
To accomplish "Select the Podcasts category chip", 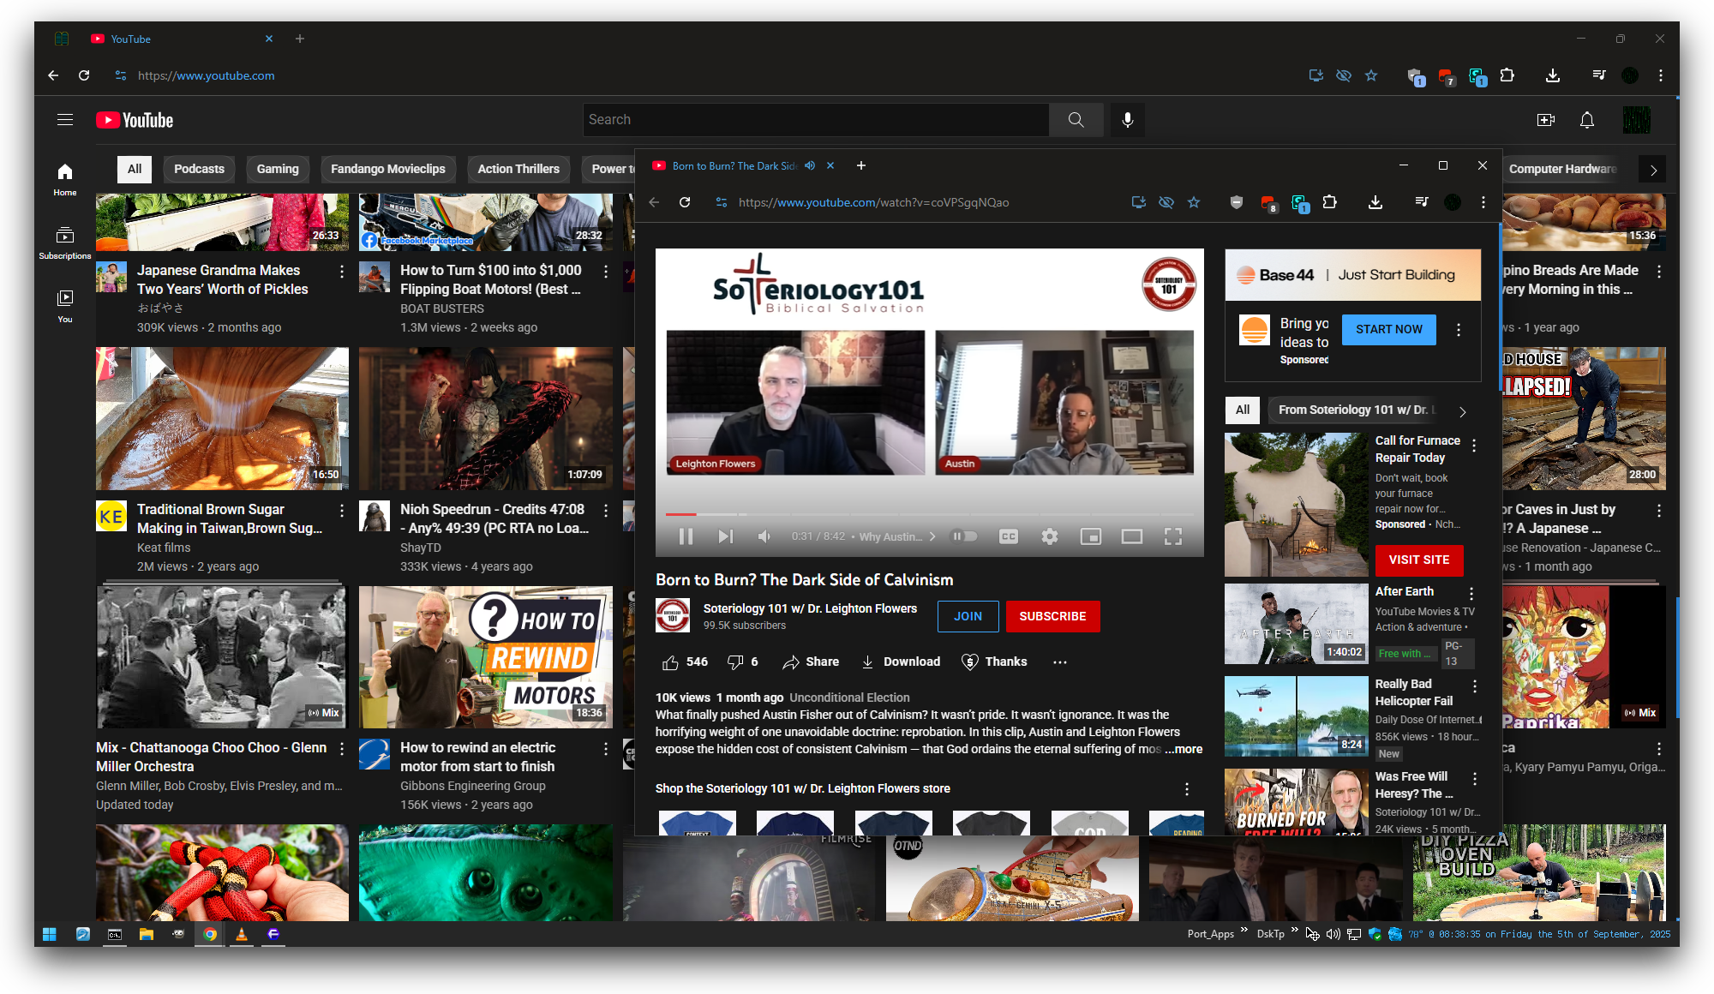I will coord(199,169).
